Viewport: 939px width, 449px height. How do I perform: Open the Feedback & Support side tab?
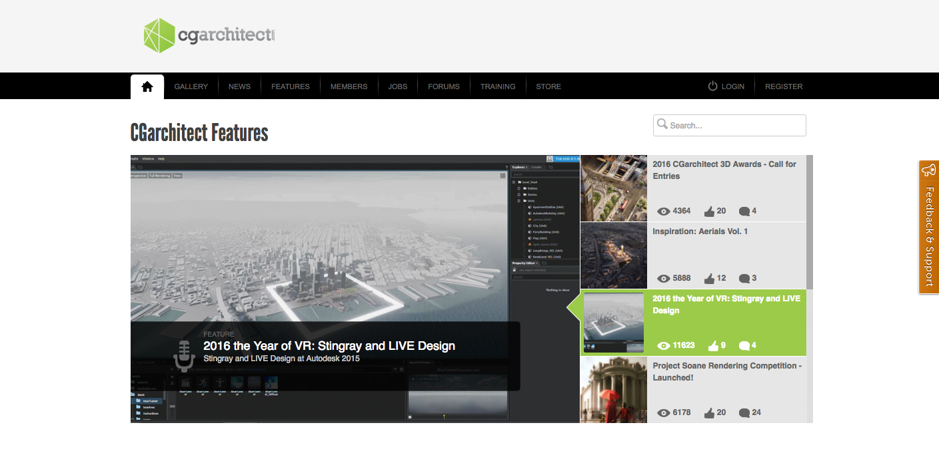click(929, 227)
